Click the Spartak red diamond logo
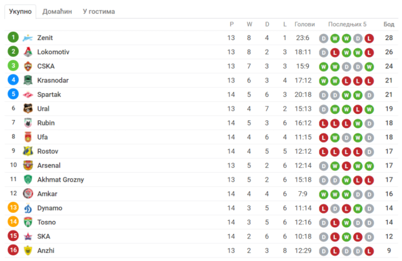The image size is (402, 261). click(x=28, y=95)
